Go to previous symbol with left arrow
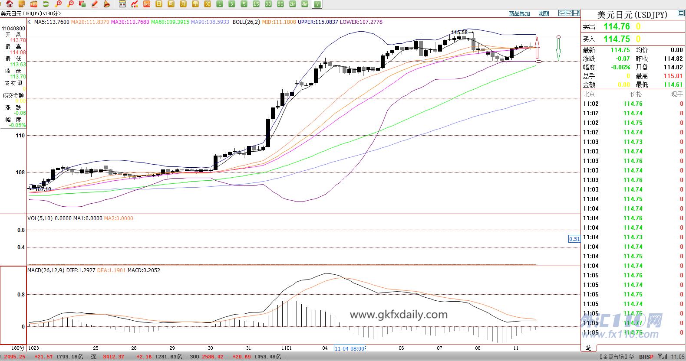Image resolution: width=686 pixels, height=361 pixels. coord(562,13)
